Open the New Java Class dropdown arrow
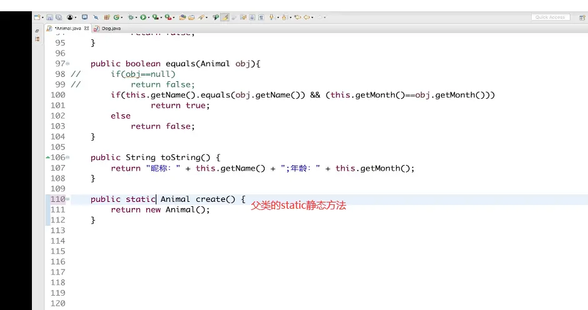588x310 pixels. (x=122, y=17)
